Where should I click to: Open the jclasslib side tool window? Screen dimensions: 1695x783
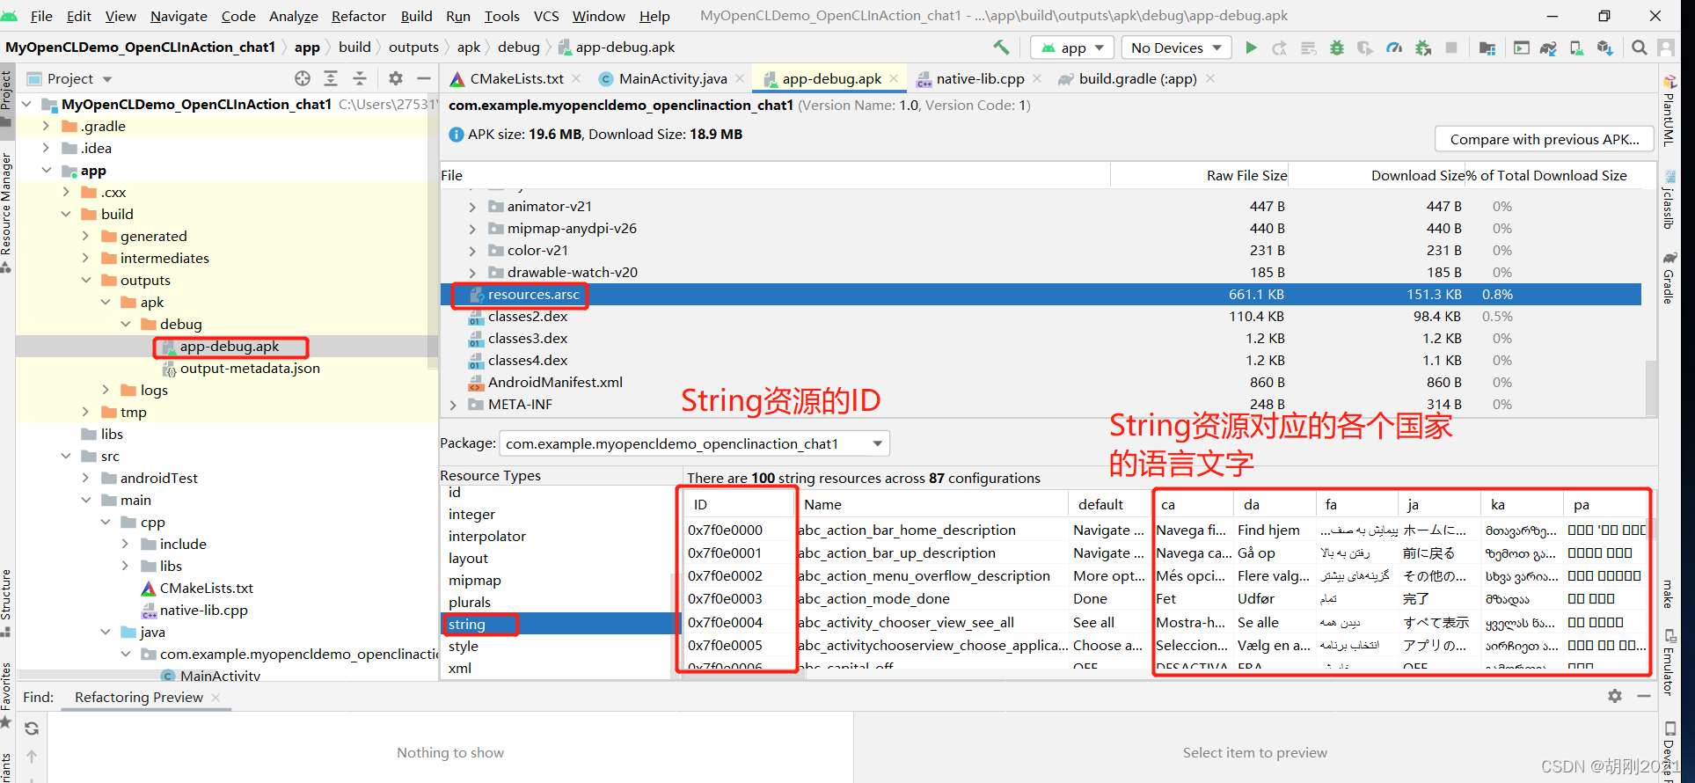[x=1669, y=201]
